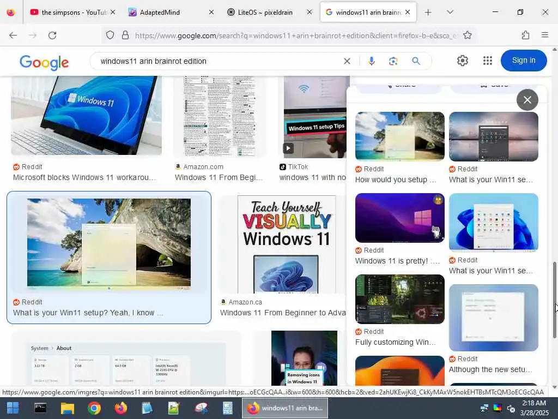View site security padlock info
This screenshot has height=419, width=558.
125,35
